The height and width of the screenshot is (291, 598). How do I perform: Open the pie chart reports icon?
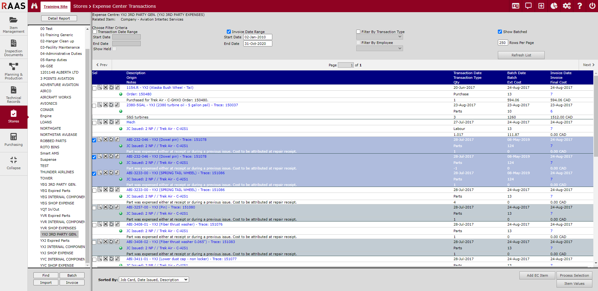pyautogui.click(x=554, y=6)
